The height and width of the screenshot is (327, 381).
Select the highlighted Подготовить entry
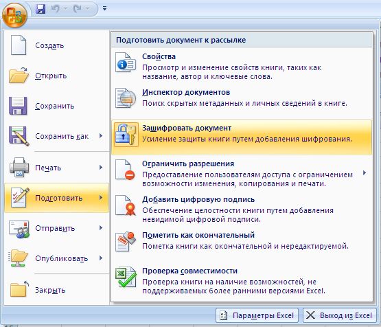click(x=56, y=198)
